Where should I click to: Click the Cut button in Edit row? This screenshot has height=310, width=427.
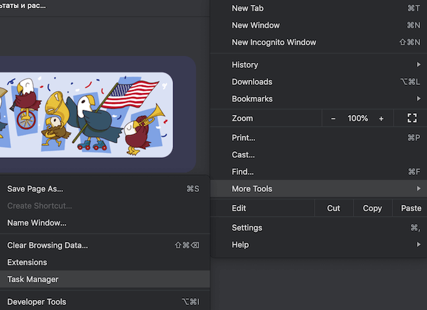[333, 208]
